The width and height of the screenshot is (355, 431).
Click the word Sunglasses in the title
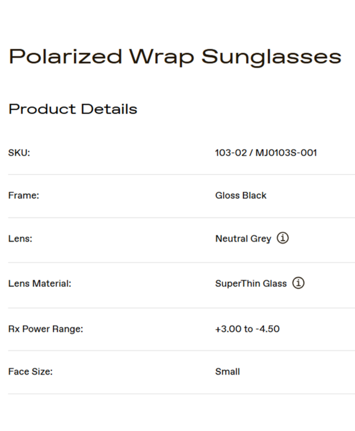point(271,57)
